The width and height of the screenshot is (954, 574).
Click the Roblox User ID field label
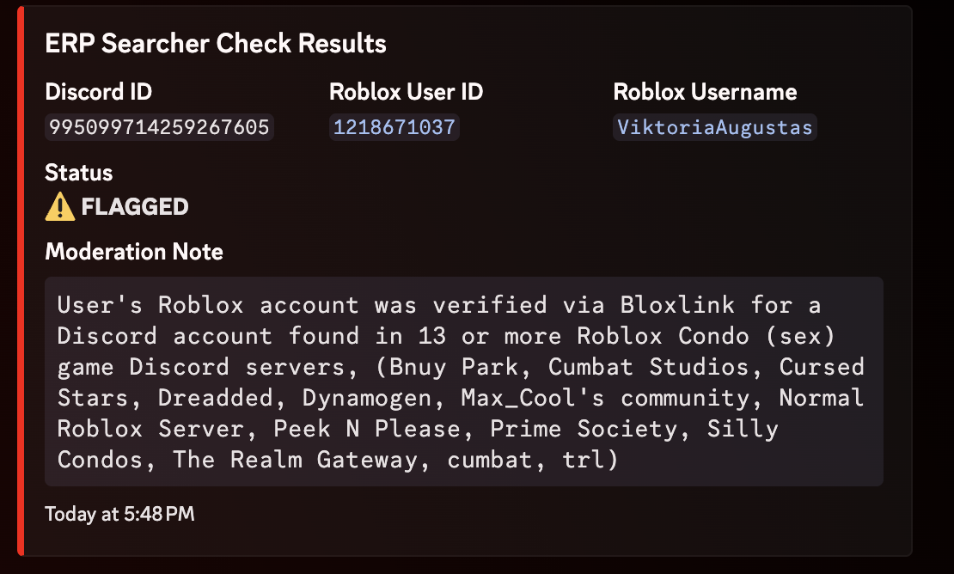407,92
